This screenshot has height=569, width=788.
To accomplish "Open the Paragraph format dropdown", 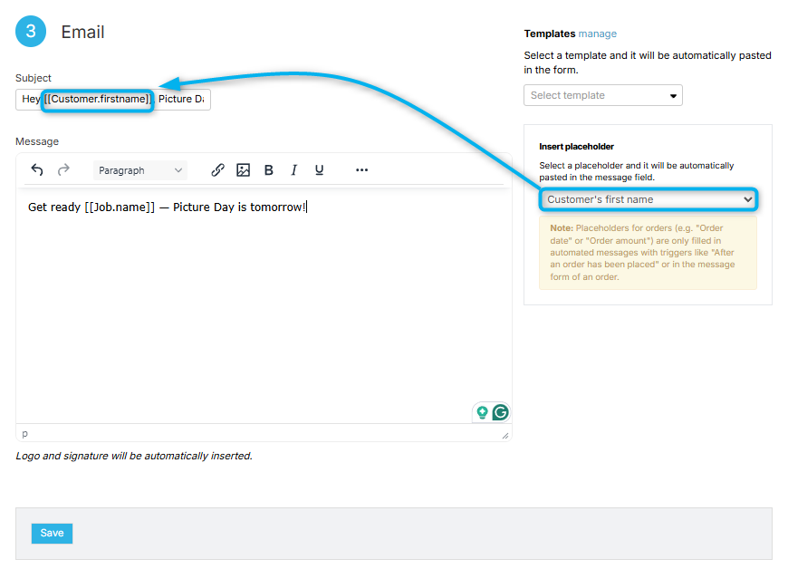I will tap(140, 170).
